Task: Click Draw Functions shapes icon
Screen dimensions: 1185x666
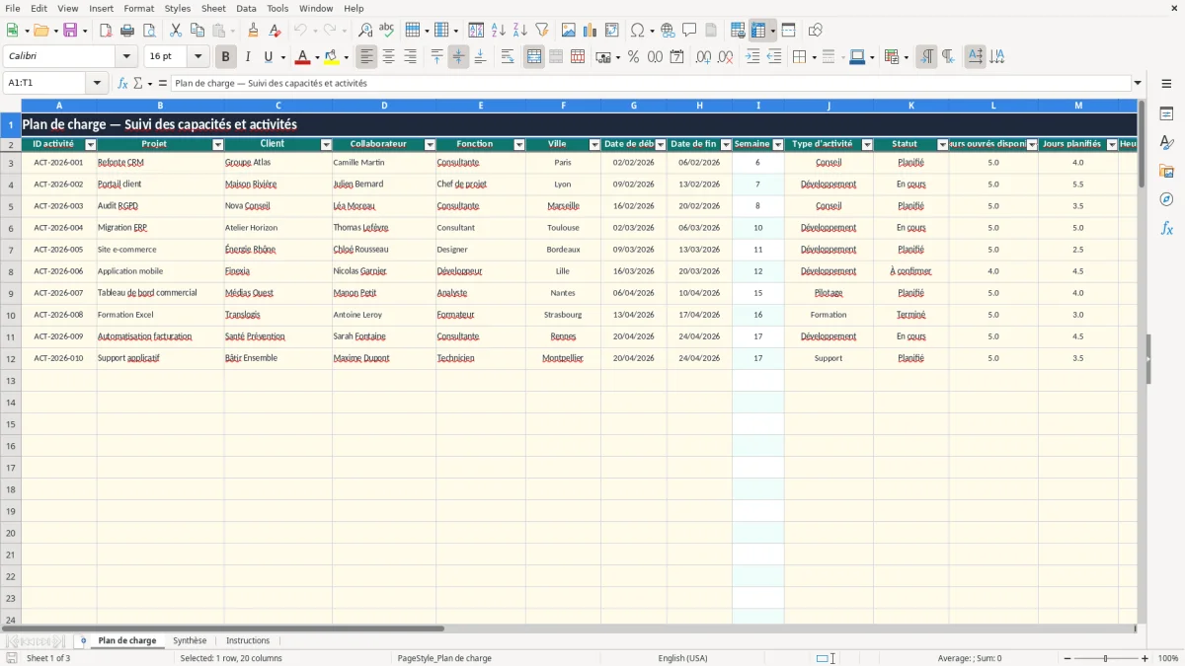Action: (x=816, y=31)
